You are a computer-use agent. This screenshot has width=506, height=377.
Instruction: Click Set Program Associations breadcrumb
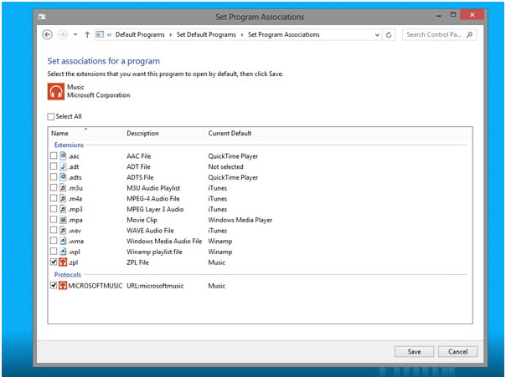pos(284,34)
